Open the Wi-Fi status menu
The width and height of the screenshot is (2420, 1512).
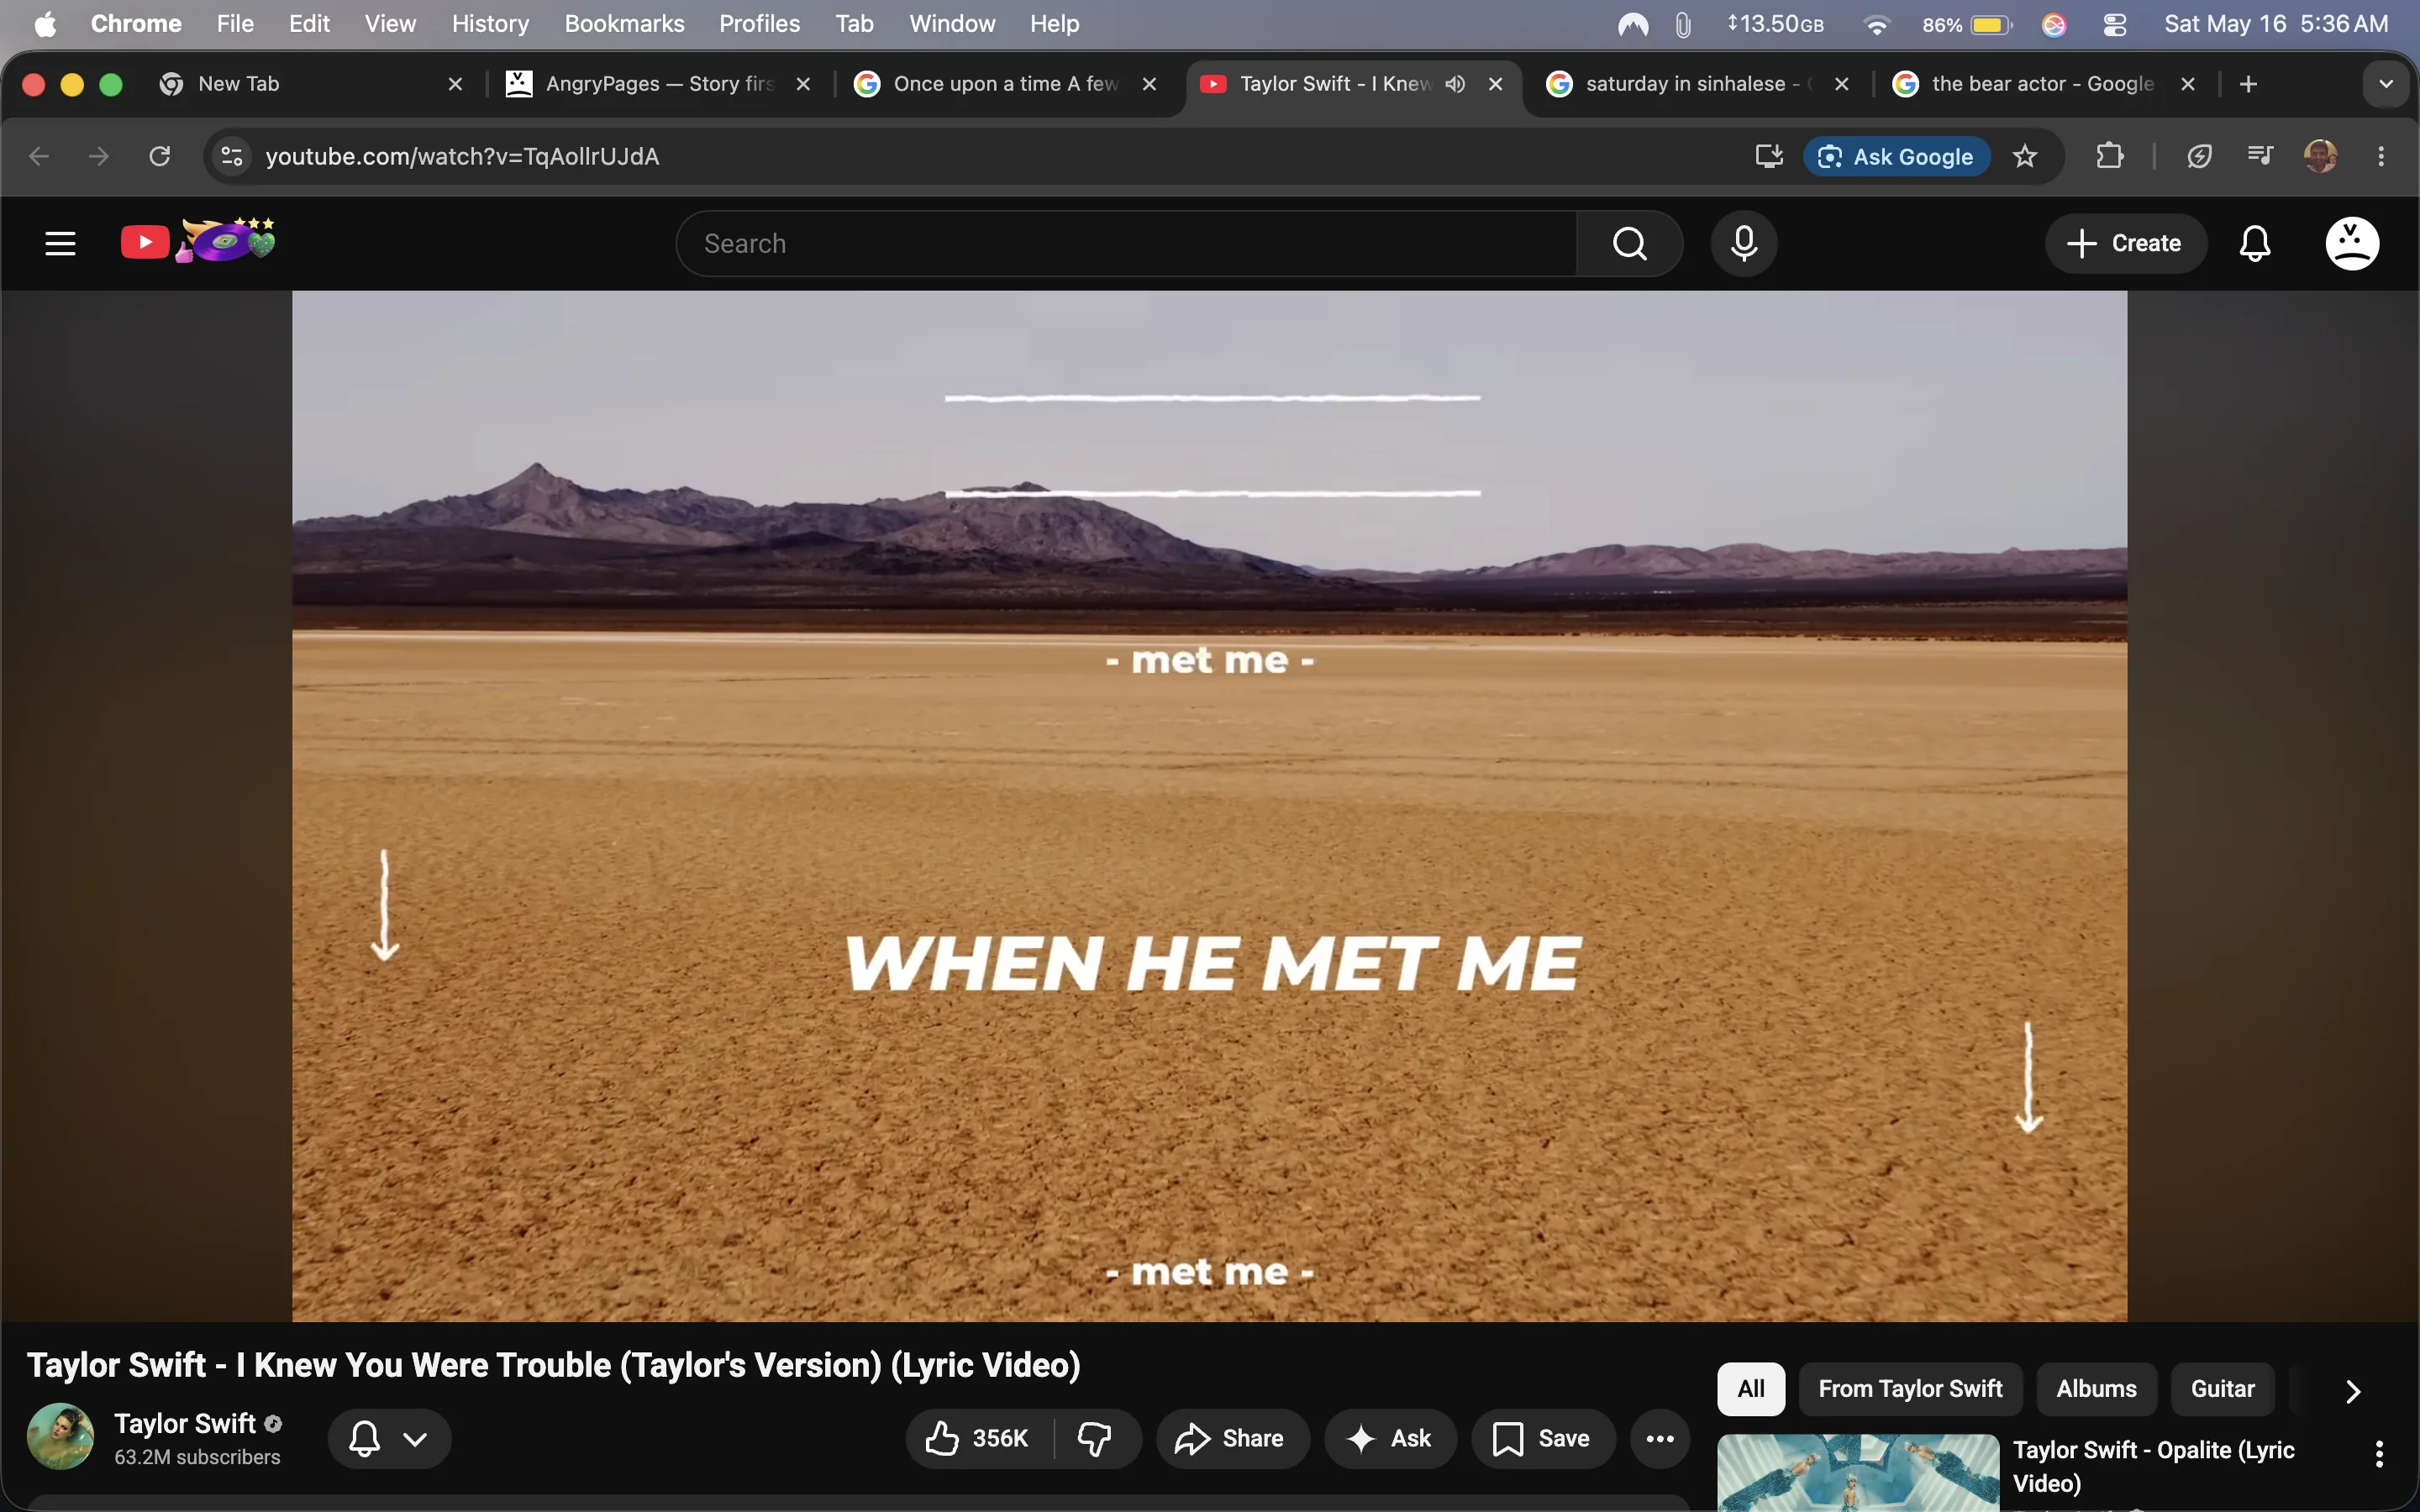point(1877,24)
